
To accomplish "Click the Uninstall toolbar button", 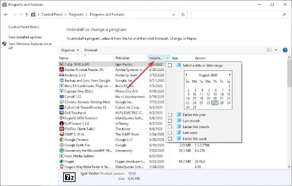I will coord(91,50).
